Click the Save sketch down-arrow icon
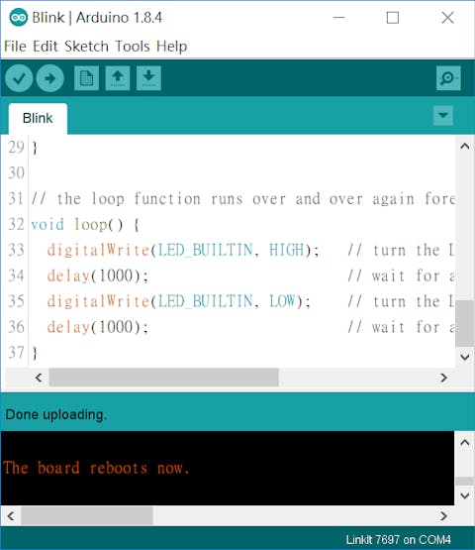 [148, 78]
